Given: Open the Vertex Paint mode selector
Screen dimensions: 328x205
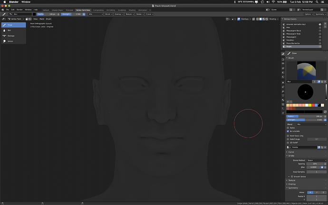Looking at the screenshot, I should click(16, 19).
